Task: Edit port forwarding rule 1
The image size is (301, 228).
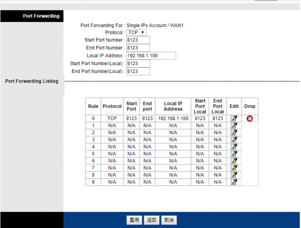Action: pos(234,125)
